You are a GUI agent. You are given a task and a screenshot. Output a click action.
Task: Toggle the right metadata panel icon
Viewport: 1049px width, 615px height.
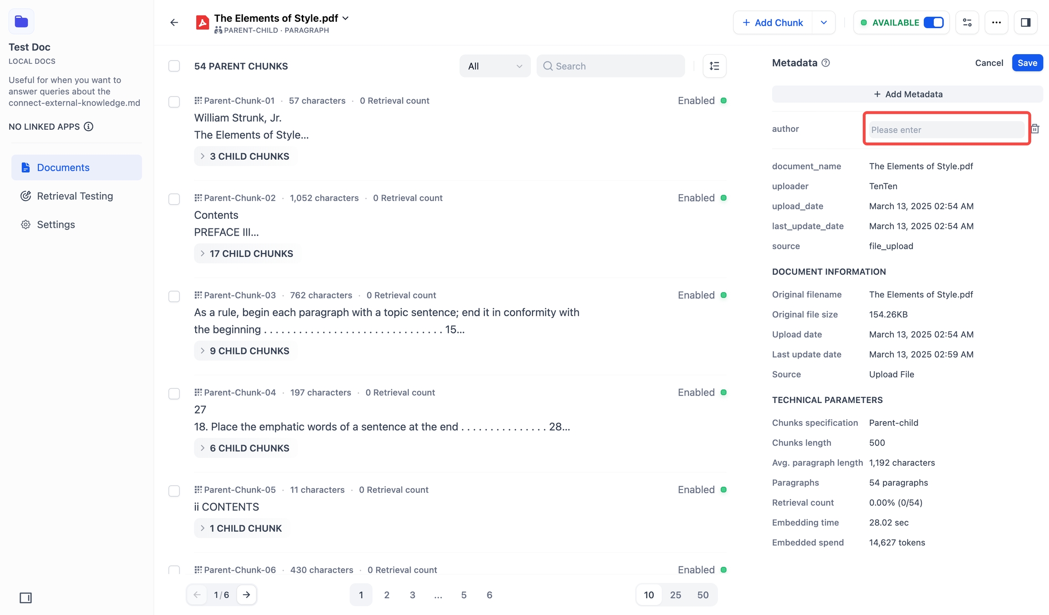click(x=1025, y=22)
